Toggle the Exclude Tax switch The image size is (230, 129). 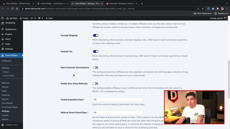[96, 52]
